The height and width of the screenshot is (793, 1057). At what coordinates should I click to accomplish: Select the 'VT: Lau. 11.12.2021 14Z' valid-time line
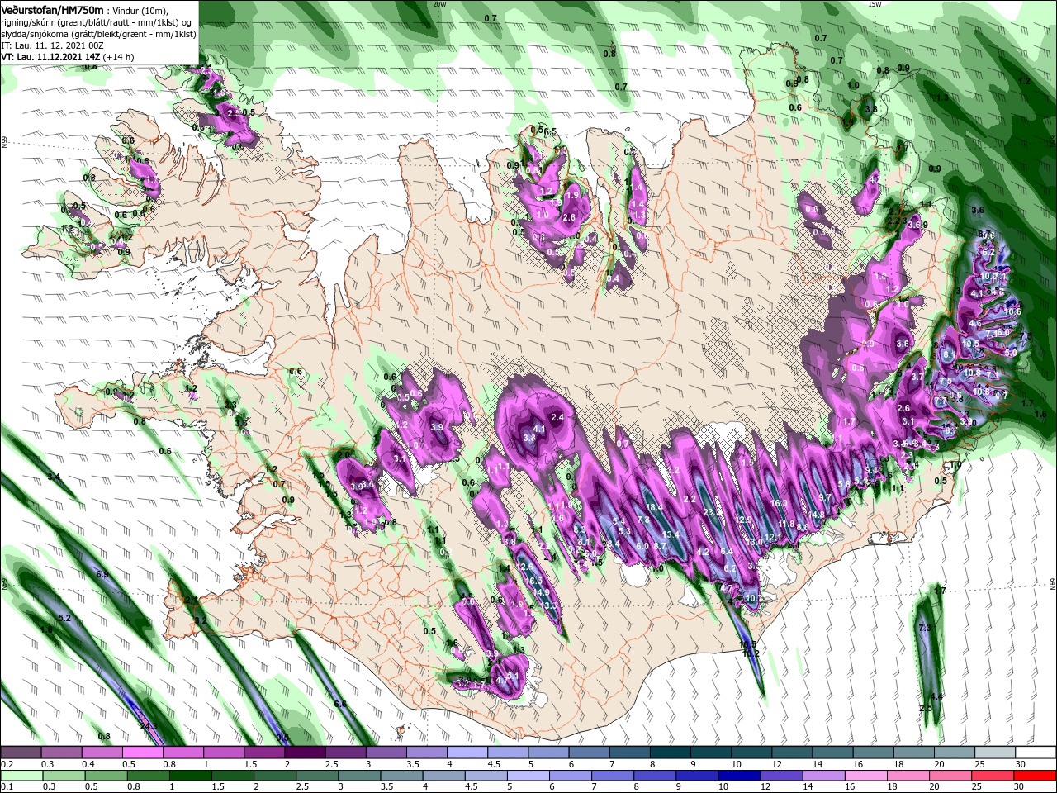pos(50,58)
